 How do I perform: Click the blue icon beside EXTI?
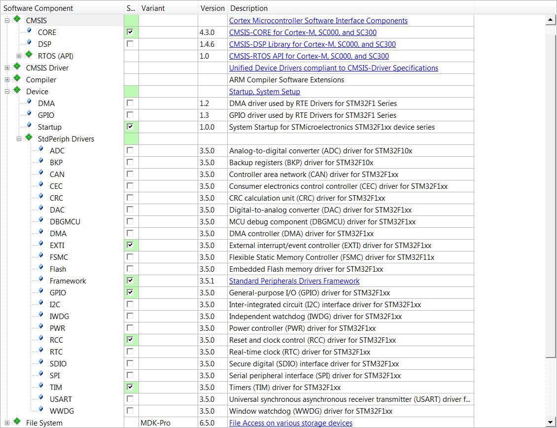point(41,244)
